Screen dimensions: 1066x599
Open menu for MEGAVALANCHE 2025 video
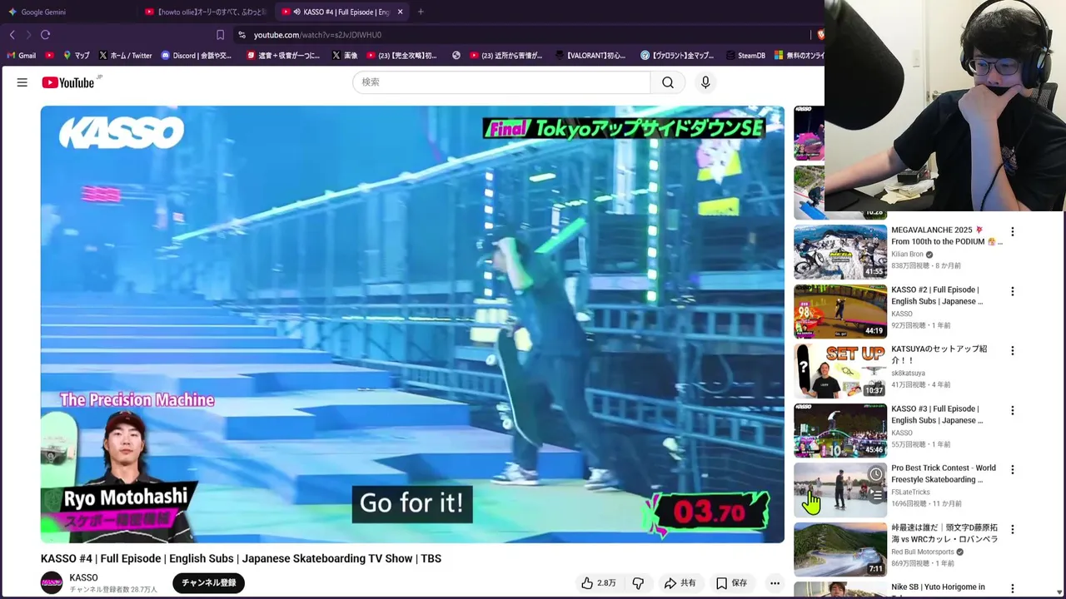coord(1013,231)
